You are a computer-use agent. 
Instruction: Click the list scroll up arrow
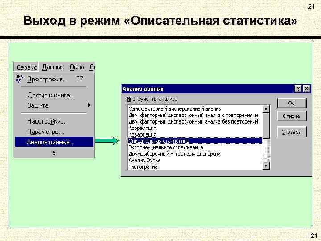pos(266,109)
